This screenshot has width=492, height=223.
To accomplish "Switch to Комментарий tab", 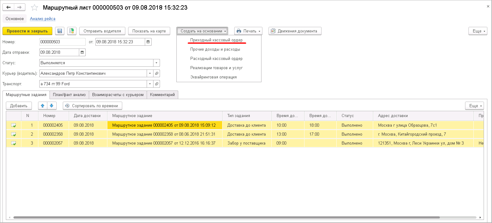I will pyautogui.click(x=162, y=95).
